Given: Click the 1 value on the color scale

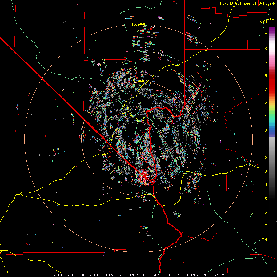Looking at the screenshot, I should click(x=266, y=117).
